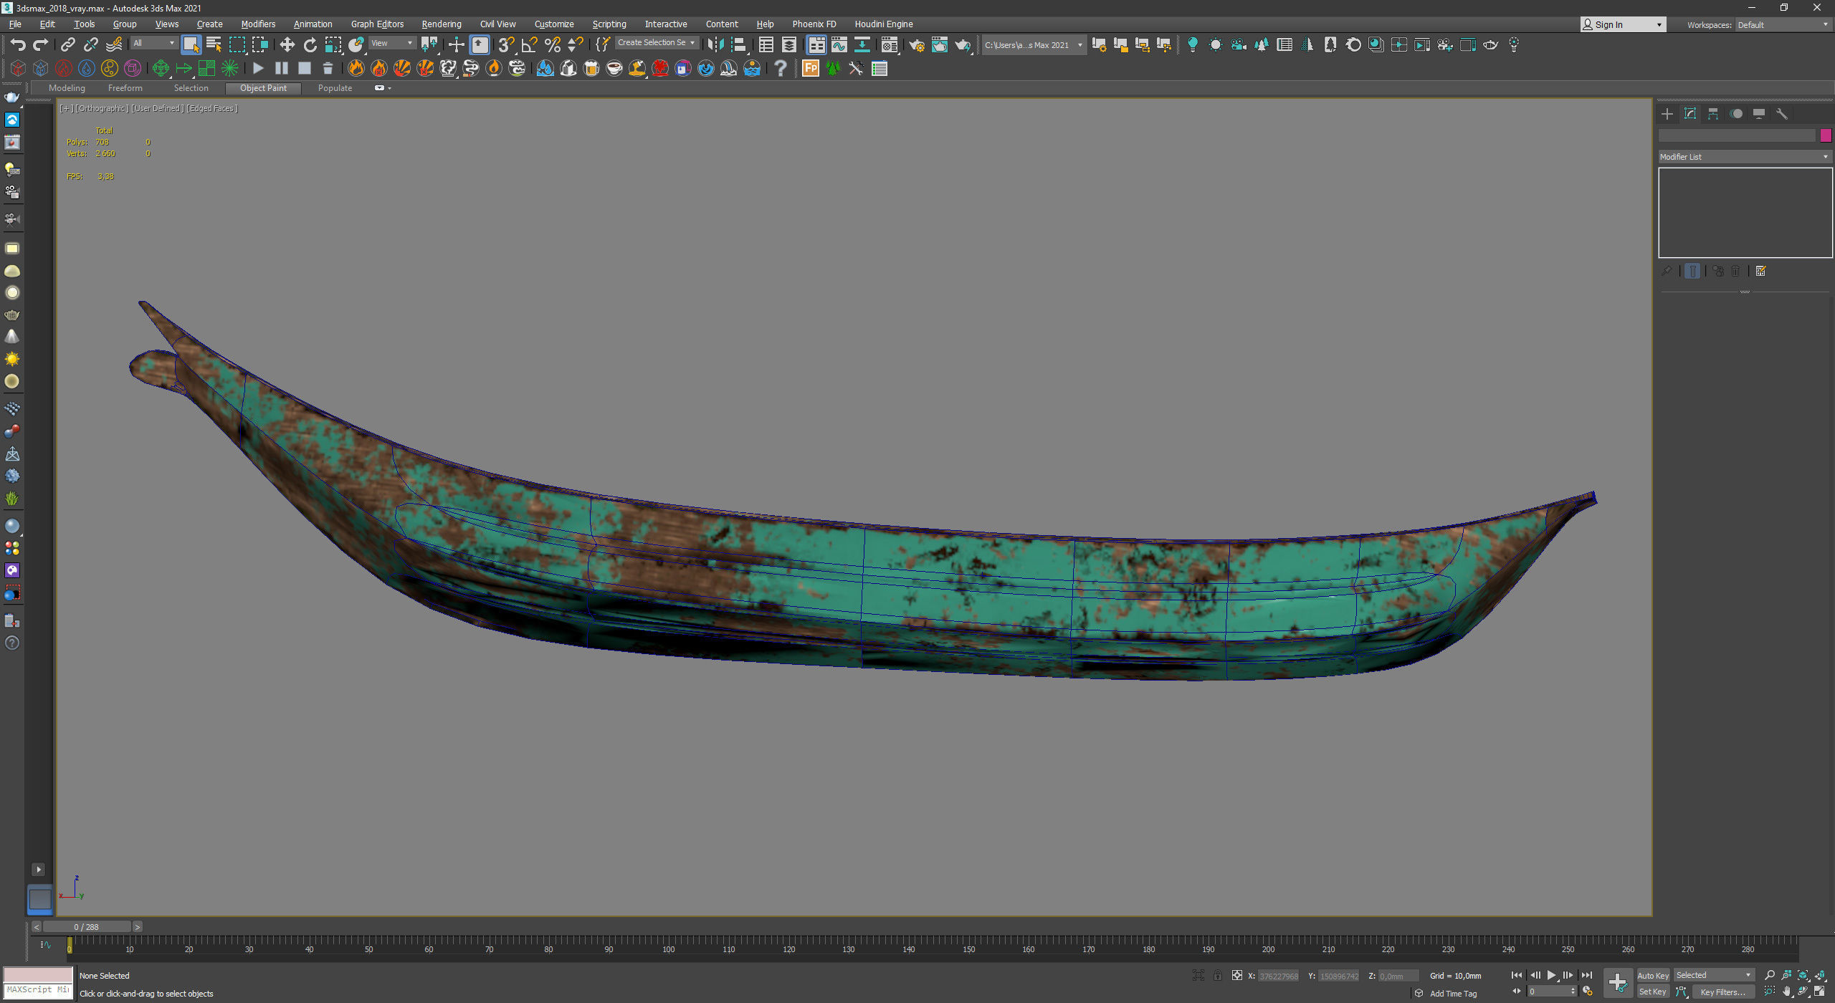The width and height of the screenshot is (1835, 1003).
Task: Click the Undo arrow icon
Action: click(x=17, y=45)
